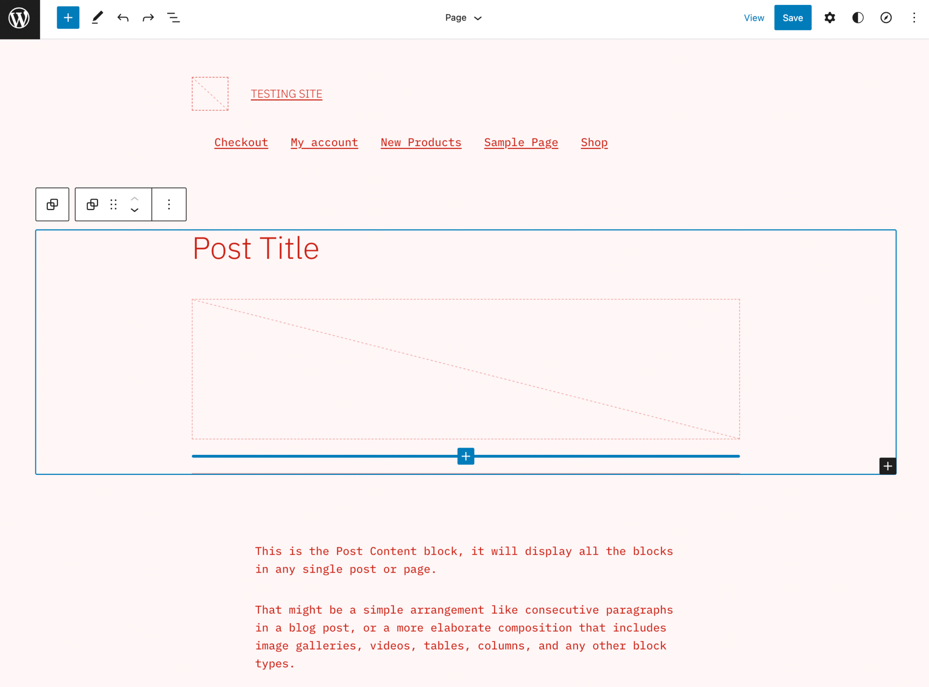Open the WordPress logo menu
The height and width of the screenshot is (687, 929).
click(20, 19)
